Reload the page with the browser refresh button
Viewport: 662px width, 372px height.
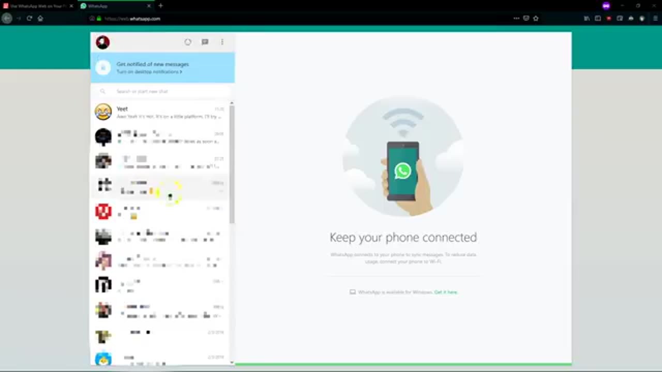(x=29, y=18)
